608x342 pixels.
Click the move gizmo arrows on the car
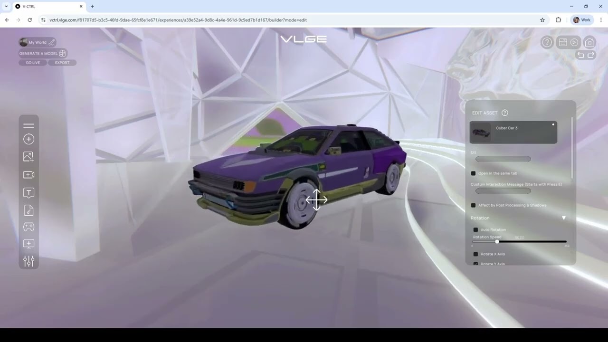(x=316, y=200)
